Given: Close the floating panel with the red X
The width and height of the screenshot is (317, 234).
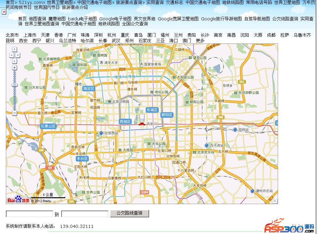Looking at the screenshot, I should [x=4, y=12].
